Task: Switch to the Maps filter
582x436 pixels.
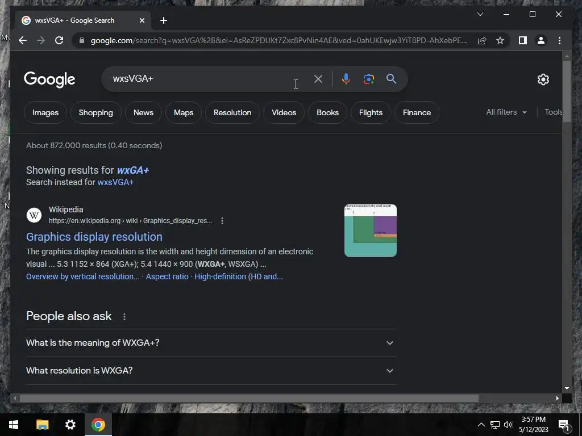Action: [x=184, y=112]
